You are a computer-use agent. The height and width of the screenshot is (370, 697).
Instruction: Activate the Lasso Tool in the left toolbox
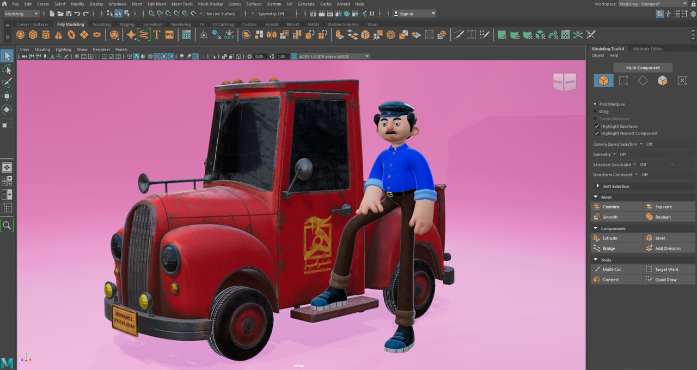click(7, 69)
